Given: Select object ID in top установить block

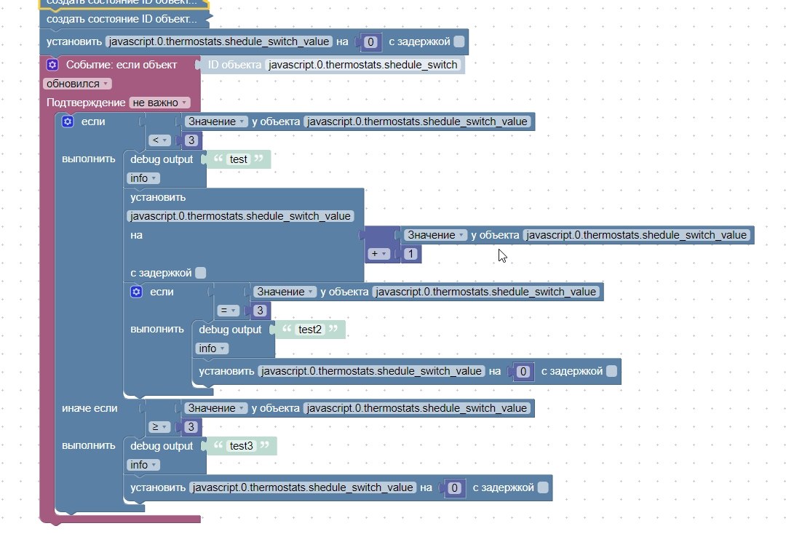Looking at the screenshot, I should pos(219,41).
